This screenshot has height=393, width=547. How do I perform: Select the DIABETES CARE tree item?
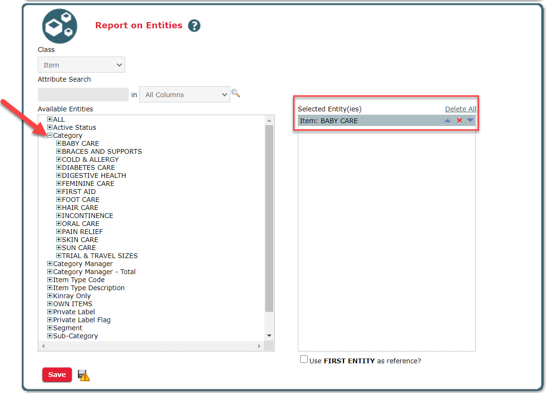(x=88, y=167)
